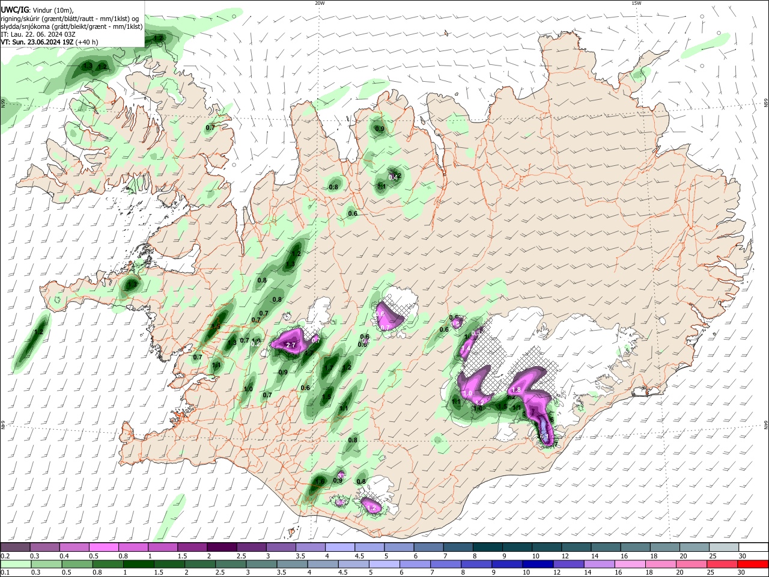
Task: Click the '0.1' label under the rain scale
Action: pos(4,573)
